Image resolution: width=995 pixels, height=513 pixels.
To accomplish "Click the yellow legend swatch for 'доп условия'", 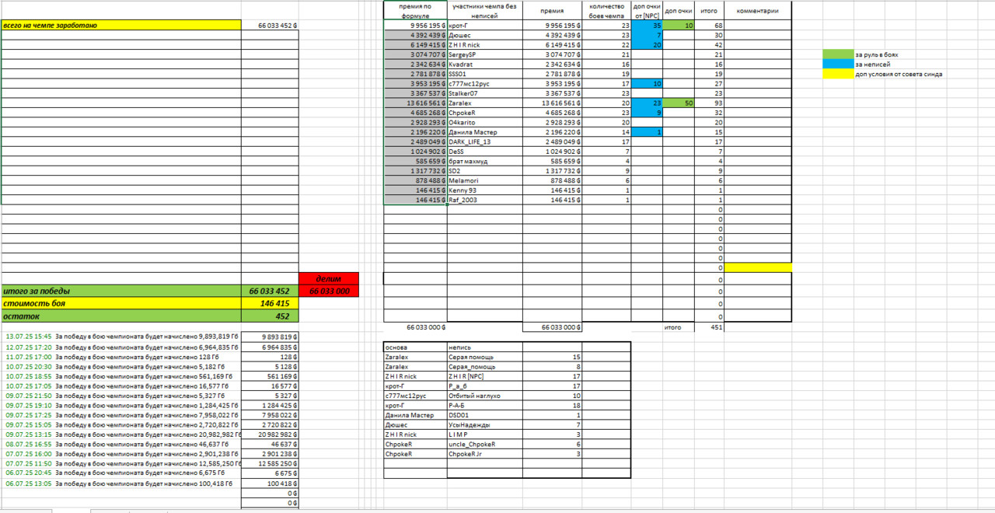I will pos(838,74).
